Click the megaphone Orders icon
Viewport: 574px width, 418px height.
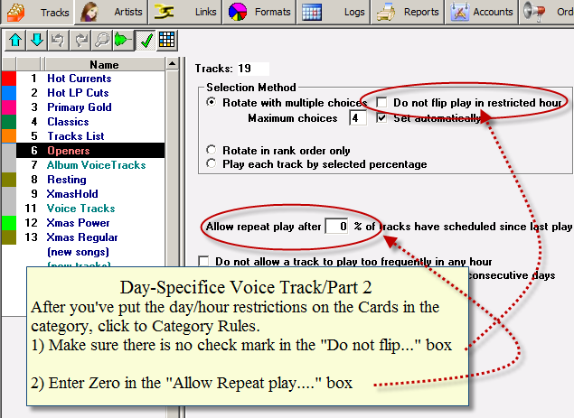point(534,12)
